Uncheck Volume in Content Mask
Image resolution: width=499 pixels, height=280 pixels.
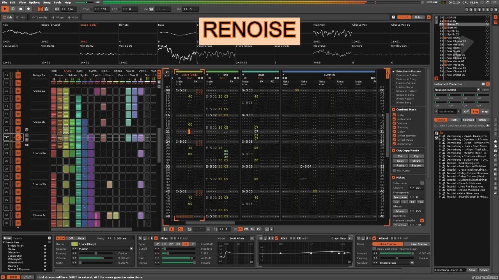point(394,123)
